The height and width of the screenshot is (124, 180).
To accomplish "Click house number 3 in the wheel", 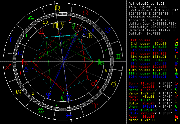I will 56,104.
